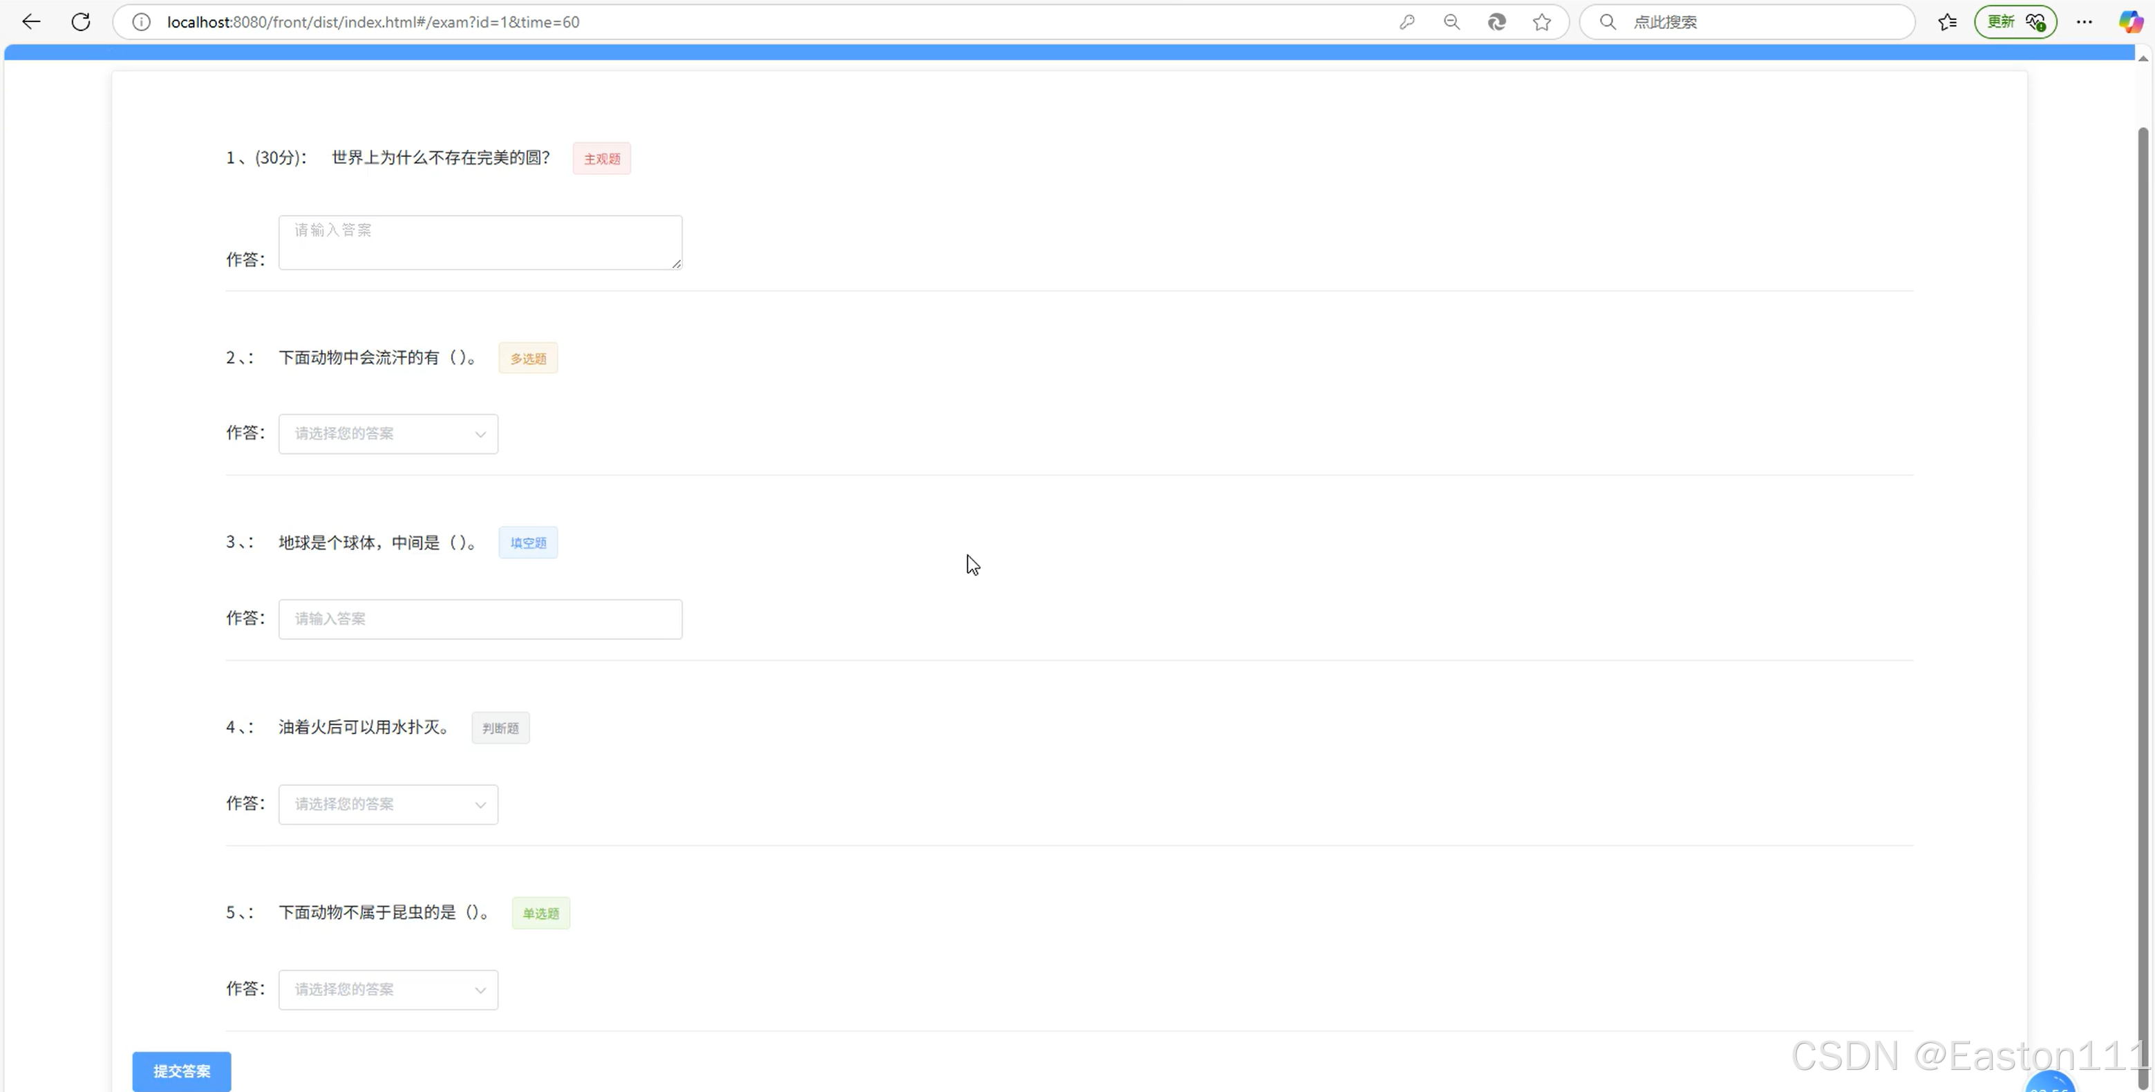Image resolution: width=2155 pixels, height=1092 pixels.
Task: Open the password key icon
Action: click(1407, 21)
